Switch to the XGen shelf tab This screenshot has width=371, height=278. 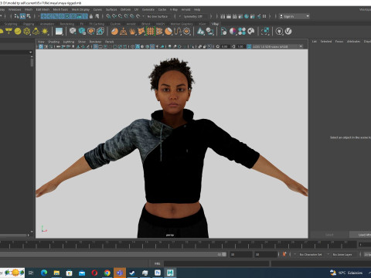click(x=203, y=24)
